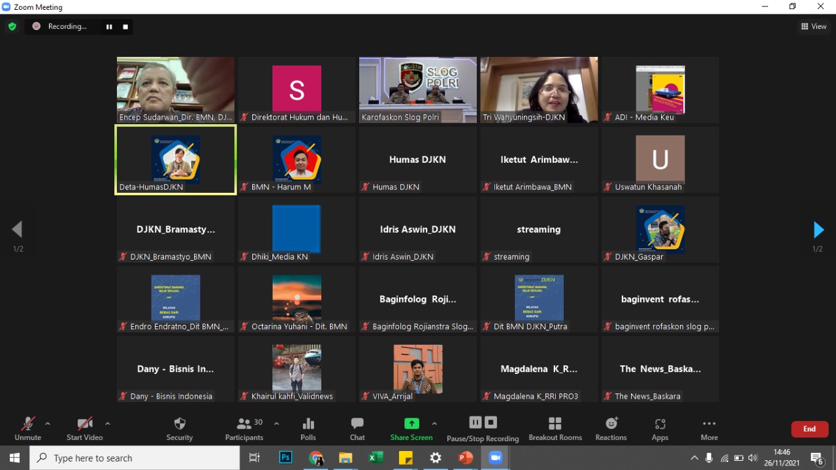Click the green Share Screen icon

click(x=411, y=424)
